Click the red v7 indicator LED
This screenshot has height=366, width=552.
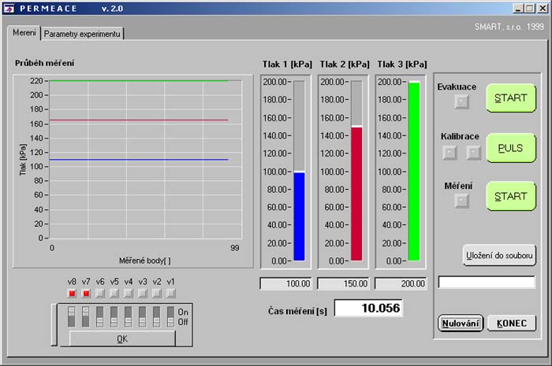[x=86, y=294]
